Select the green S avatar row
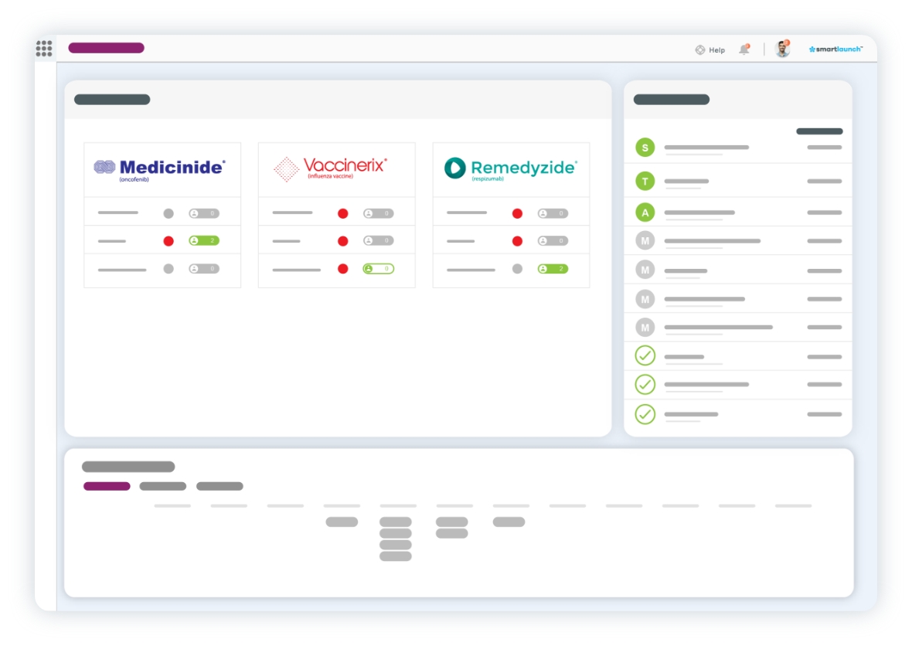 point(738,148)
